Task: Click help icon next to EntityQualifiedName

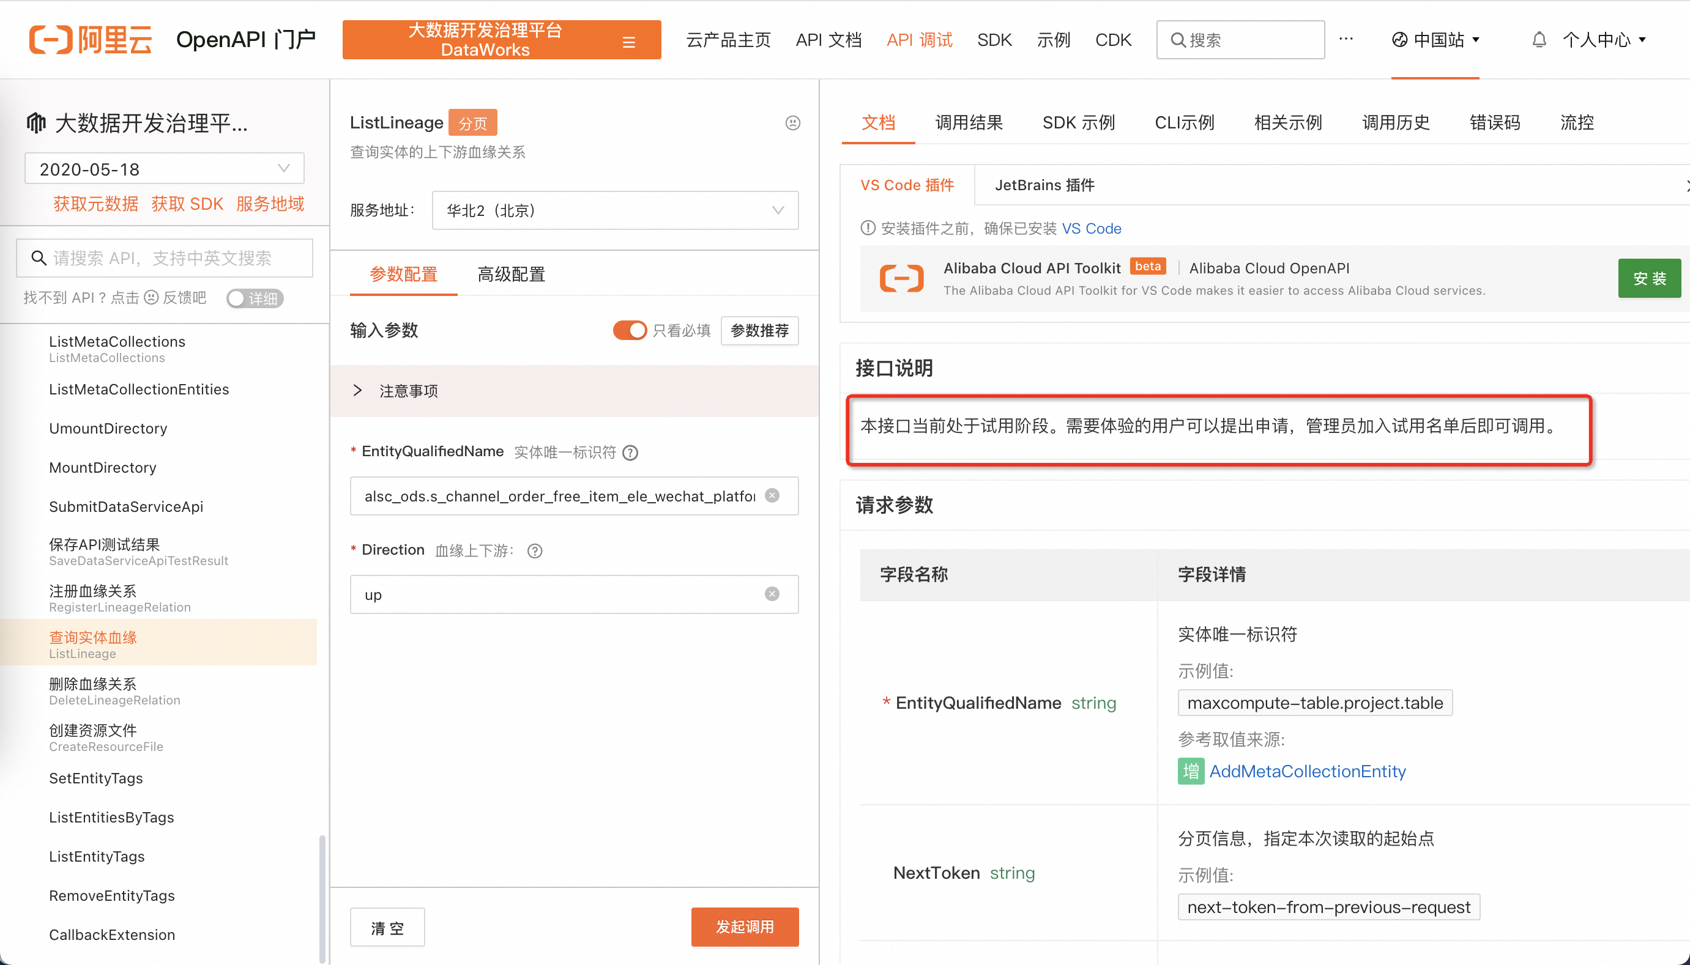Action: tap(630, 453)
